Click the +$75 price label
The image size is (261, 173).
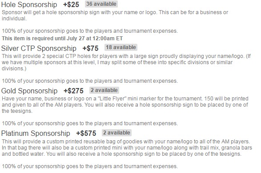click(90, 48)
